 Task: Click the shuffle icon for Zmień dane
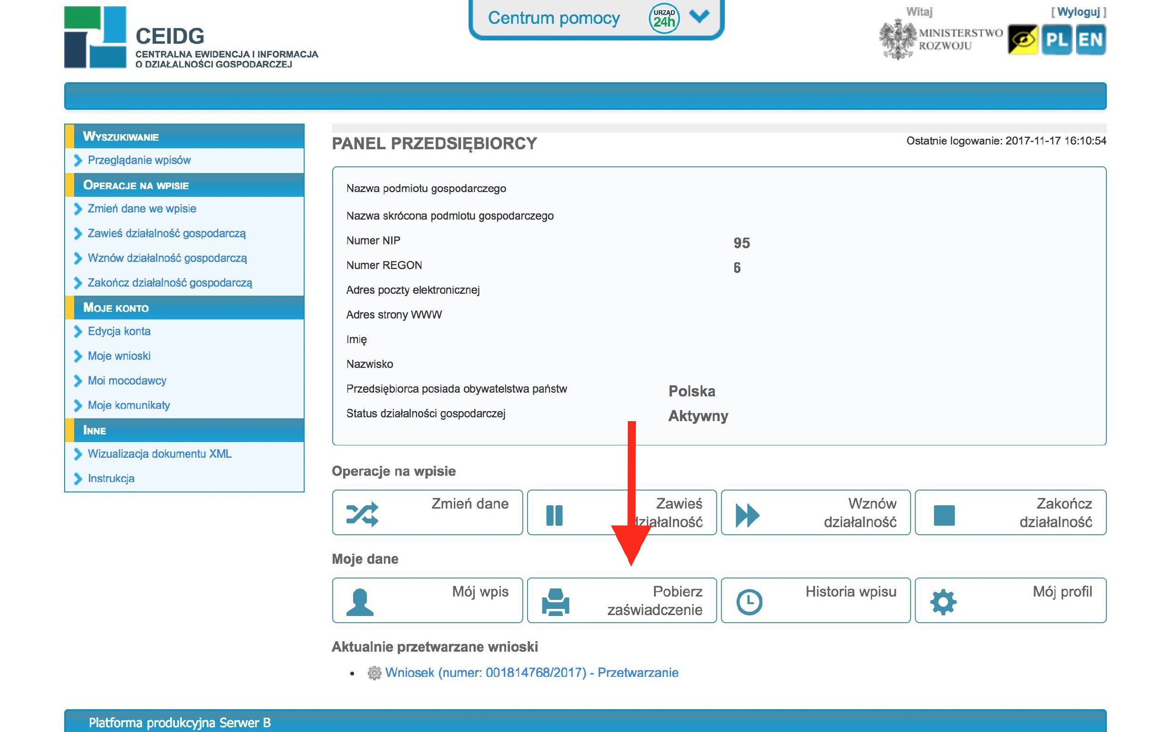[362, 514]
